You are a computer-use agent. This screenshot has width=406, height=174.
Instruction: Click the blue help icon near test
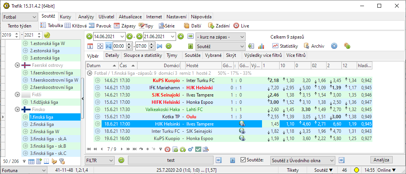[x=233, y=160]
